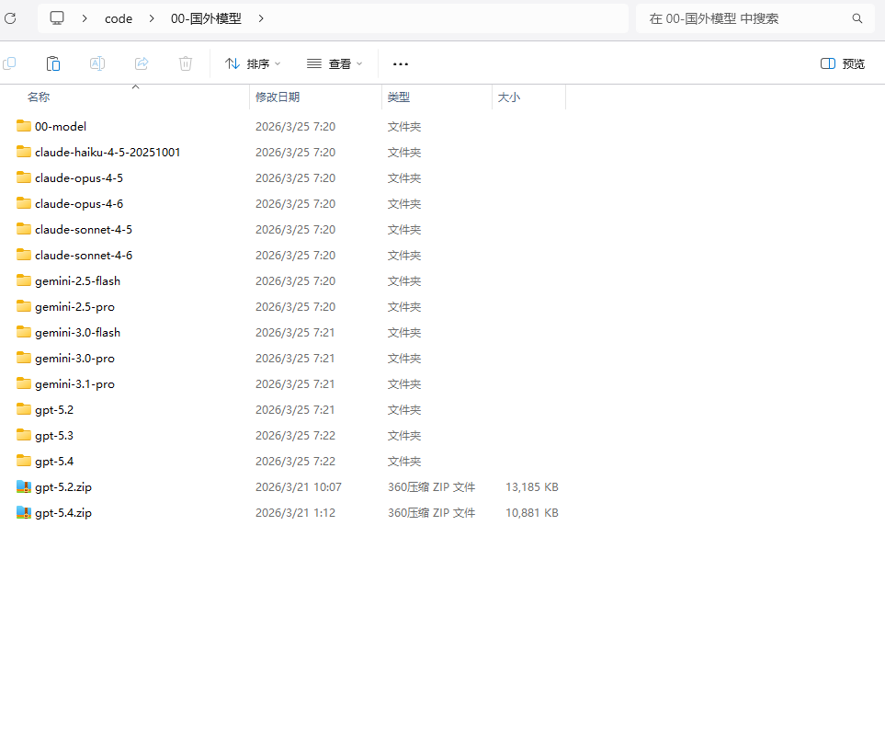The width and height of the screenshot is (885, 754).
Task: Select the gemini-2.5-flash folder icon
Action: tap(24, 280)
